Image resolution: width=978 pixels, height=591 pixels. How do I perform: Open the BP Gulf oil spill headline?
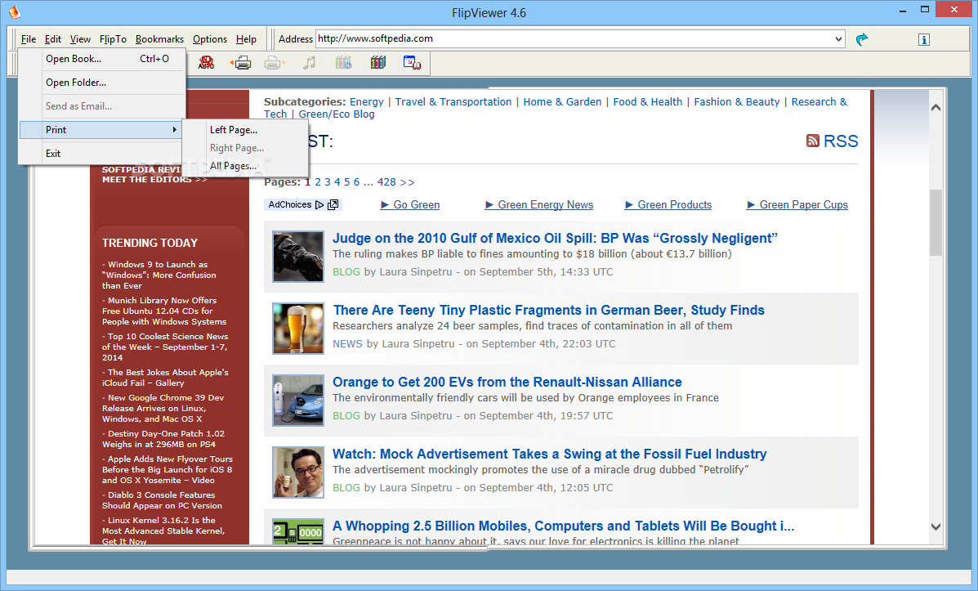click(x=555, y=238)
